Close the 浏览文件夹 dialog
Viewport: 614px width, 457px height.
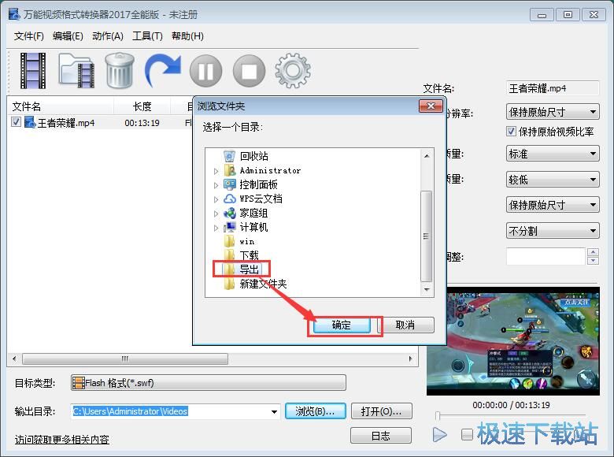pyautogui.click(x=431, y=106)
